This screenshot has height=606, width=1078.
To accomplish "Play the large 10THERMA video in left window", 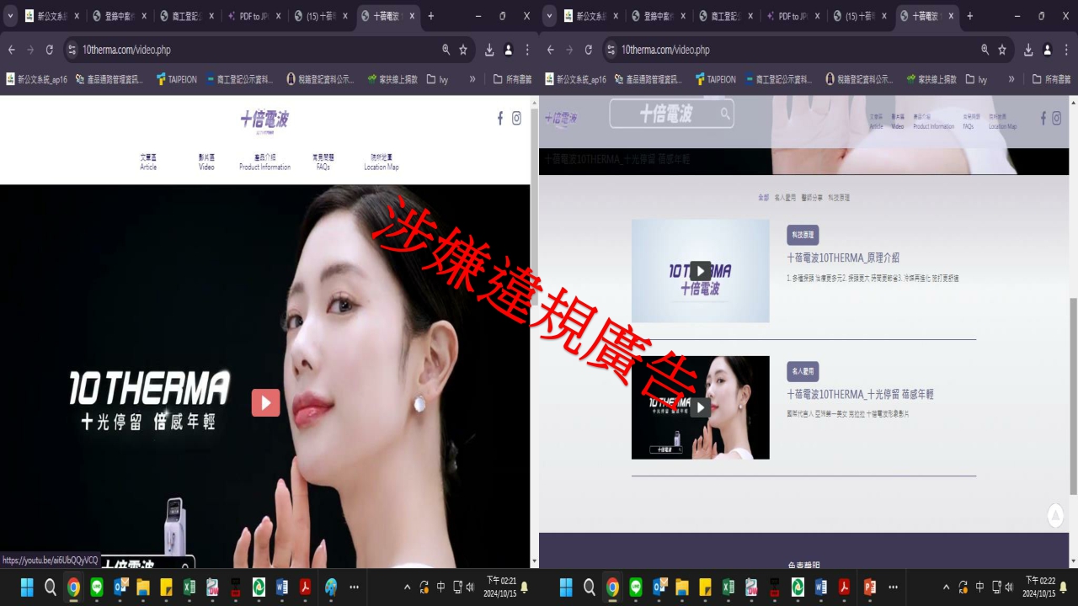I will (265, 402).
